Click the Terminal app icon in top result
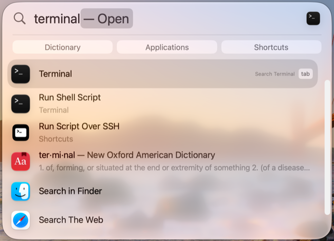Image resolution: width=334 pixels, height=241 pixels. [x=21, y=74]
